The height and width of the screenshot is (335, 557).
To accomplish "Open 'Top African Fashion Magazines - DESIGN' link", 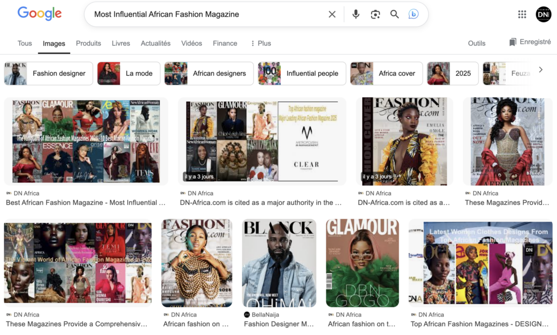I will coord(480,324).
